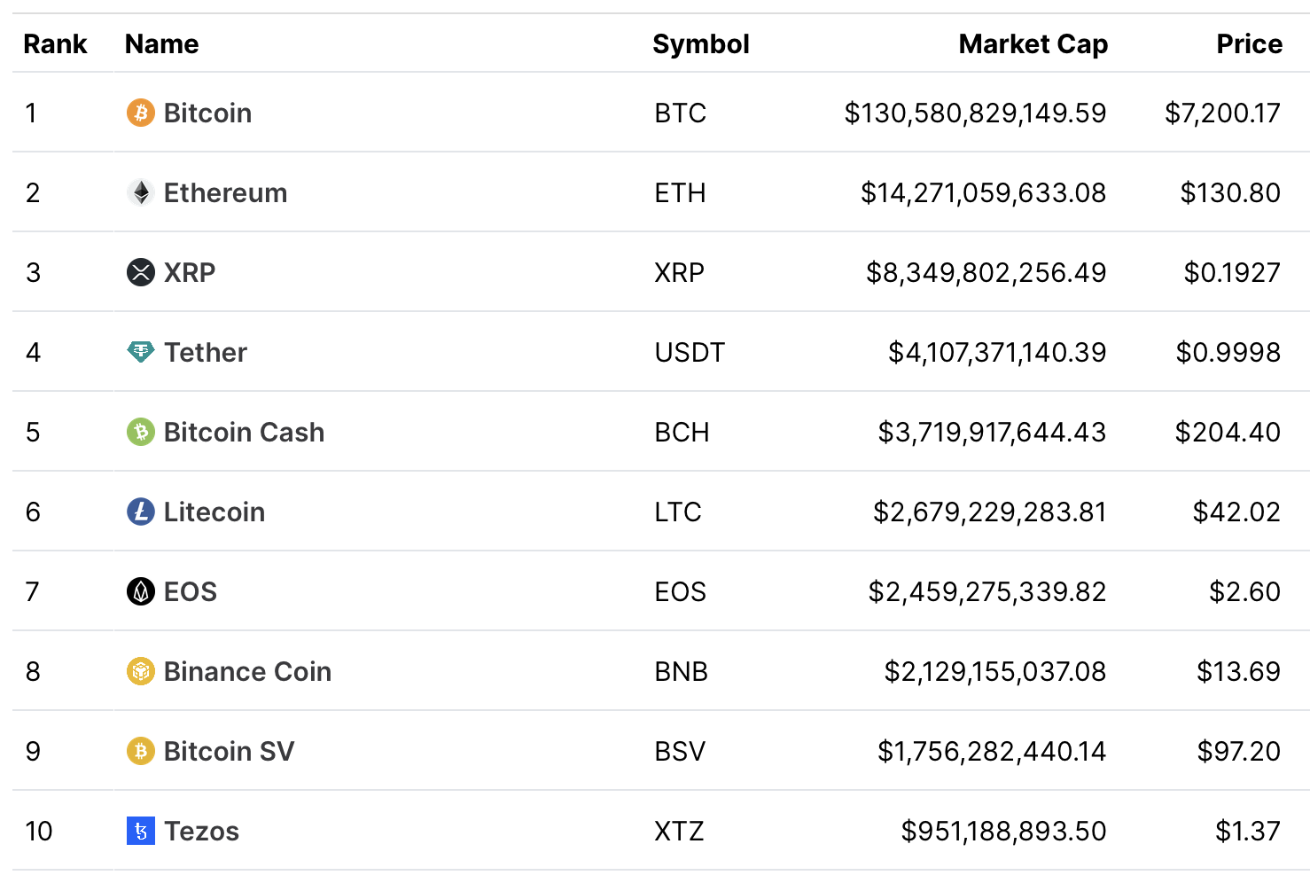Sort by the Name column header
1310x883 pixels.
click(x=161, y=44)
